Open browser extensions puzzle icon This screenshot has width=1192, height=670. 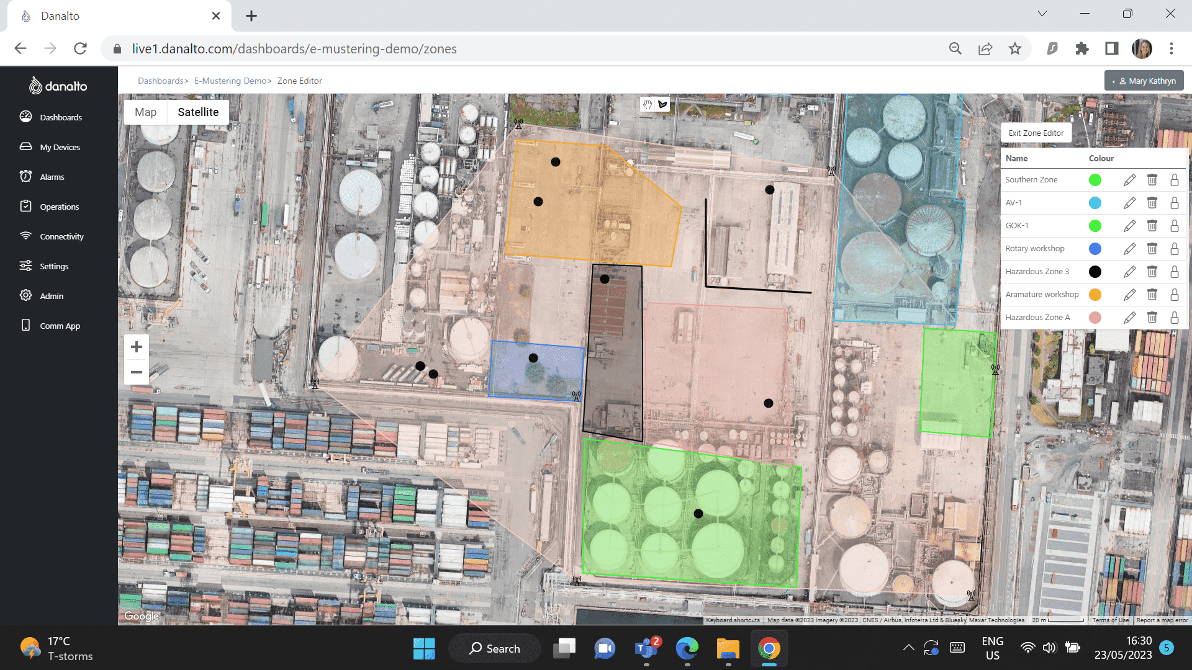coord(1081,48)
